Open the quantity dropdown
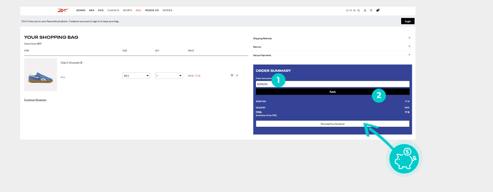 (169, 76)
